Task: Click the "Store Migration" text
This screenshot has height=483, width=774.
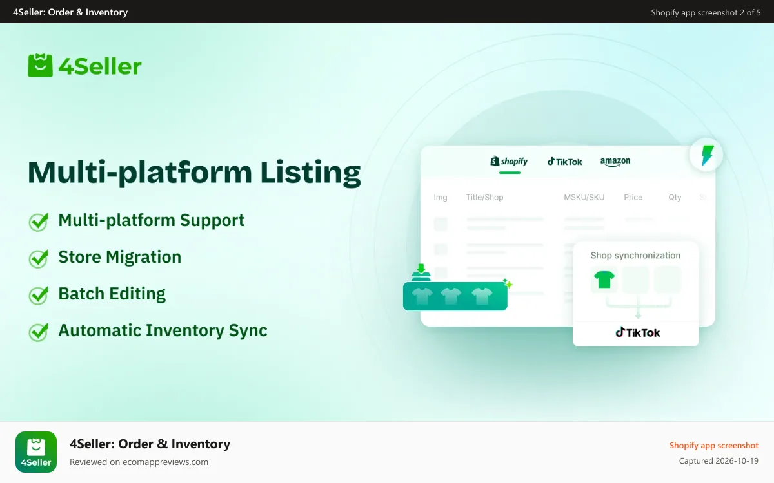Action: [120, 257]
